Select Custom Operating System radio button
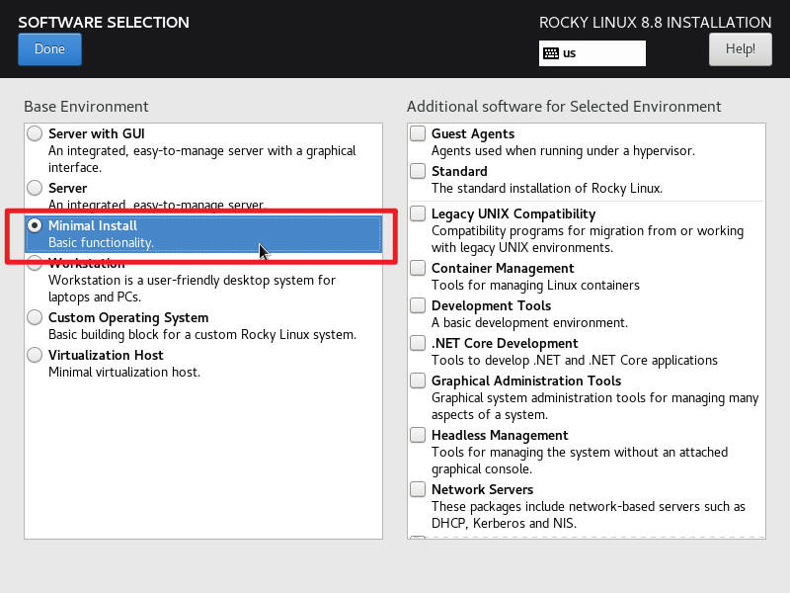Viewport: 790px width, 593px height. 35,317
